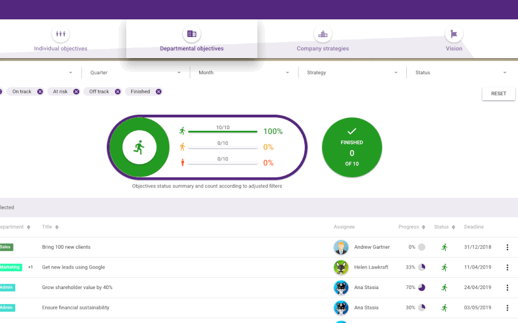This screenshot has height=323, width=518.
Task: Click the +1 extra departments indicator
Action: (x=30, y=268)
